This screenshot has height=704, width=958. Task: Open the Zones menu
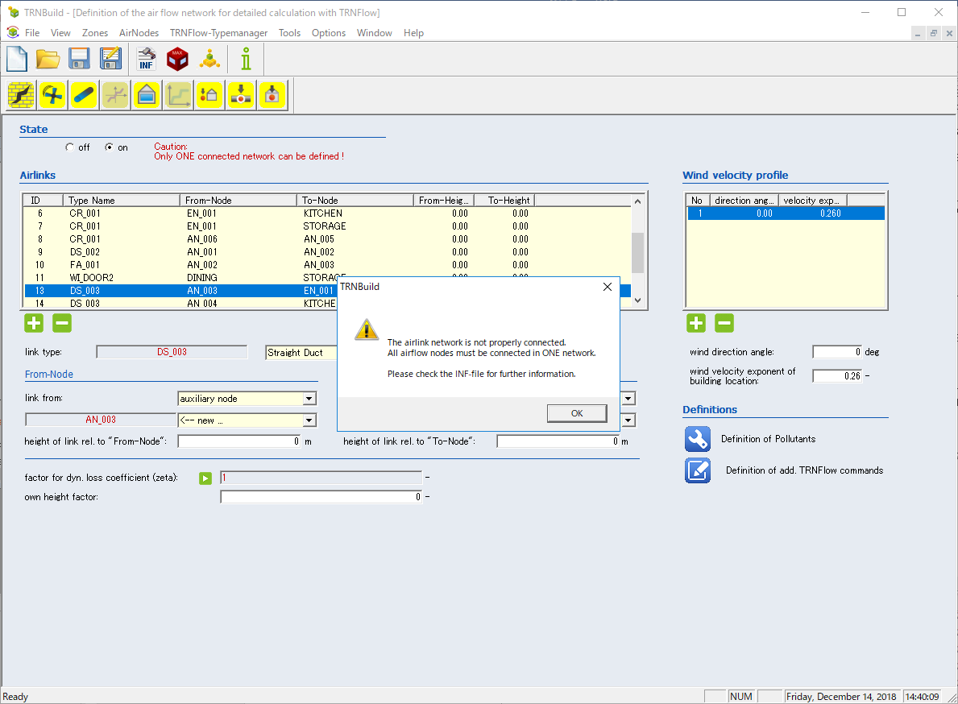click(95, 33)
